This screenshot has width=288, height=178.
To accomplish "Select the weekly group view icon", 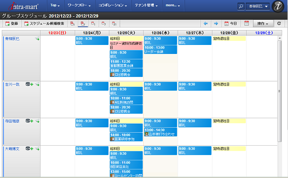I will 83,23.
